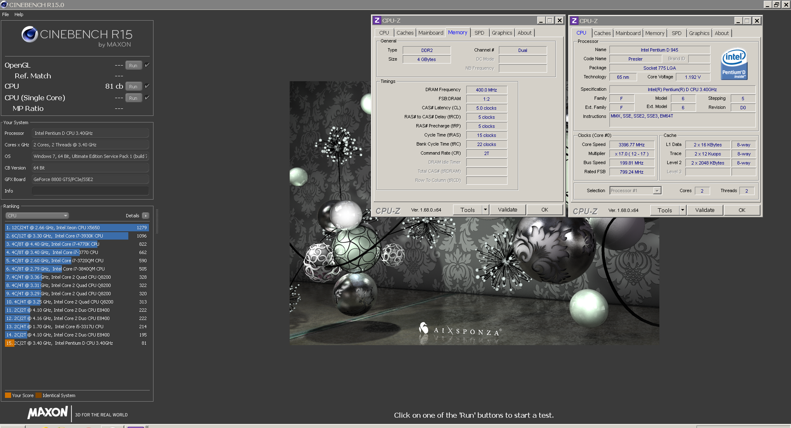Select SPD tab in Memory CPU-Z window

pyautogui.click(x=479, y=33)
